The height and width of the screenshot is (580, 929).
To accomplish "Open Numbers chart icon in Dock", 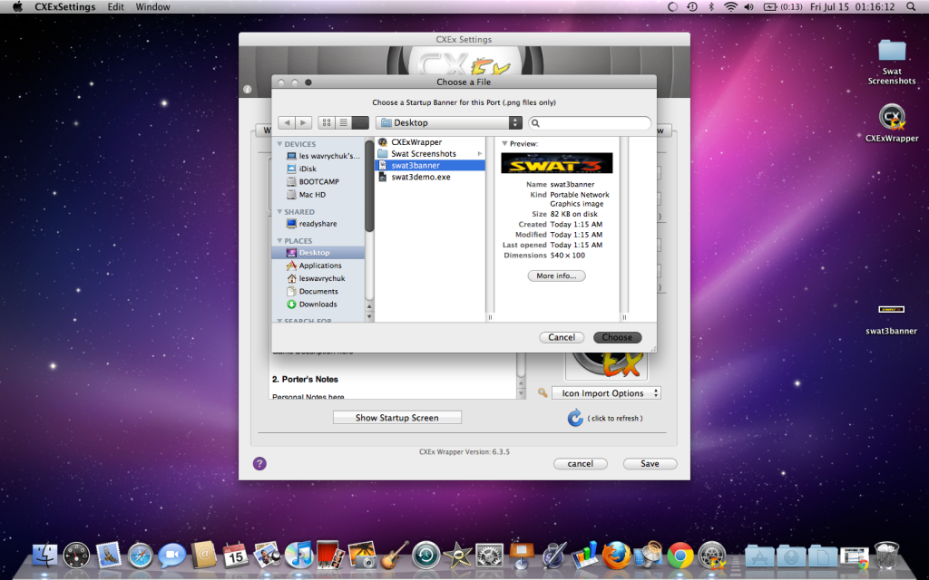I will [585, 556].
